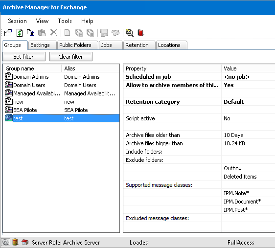Sort by Group name column header
Screen dimensions: 275x248
click(32, 68)
